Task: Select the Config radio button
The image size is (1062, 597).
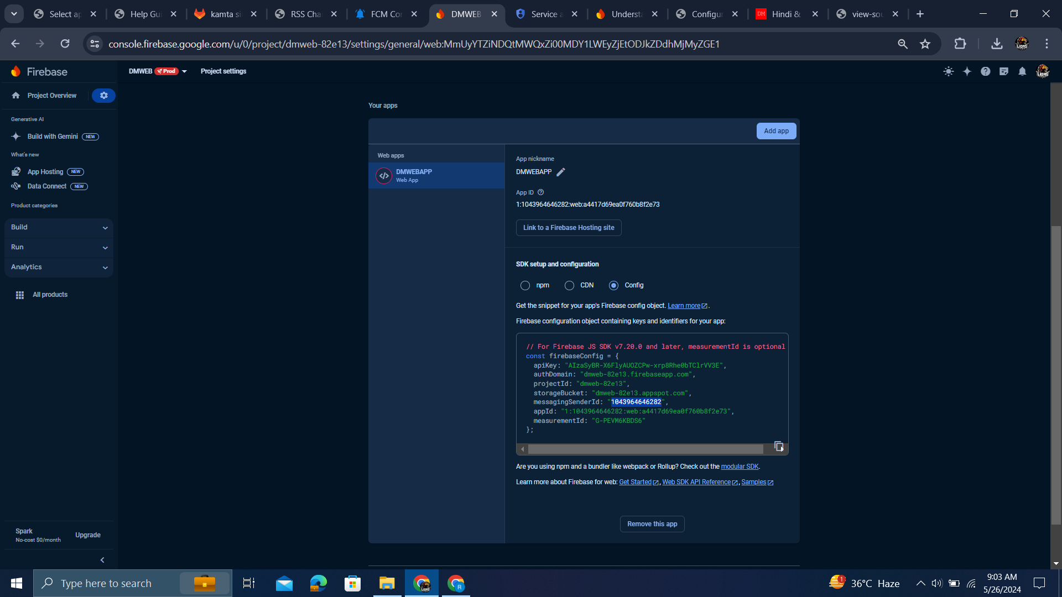Action: [x=613, y=286]
